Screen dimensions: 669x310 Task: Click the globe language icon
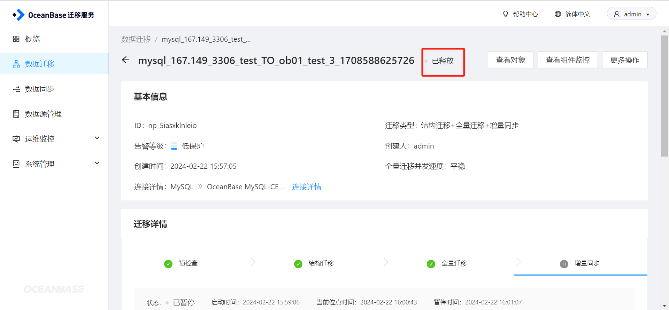tap(558, 14)
